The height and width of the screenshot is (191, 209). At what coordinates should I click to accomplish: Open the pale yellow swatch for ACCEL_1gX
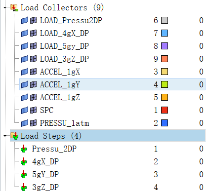[165, 72]
